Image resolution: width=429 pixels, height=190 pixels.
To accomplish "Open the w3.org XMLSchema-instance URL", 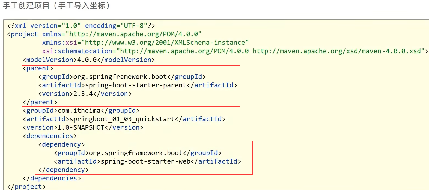I will point(165,43).
